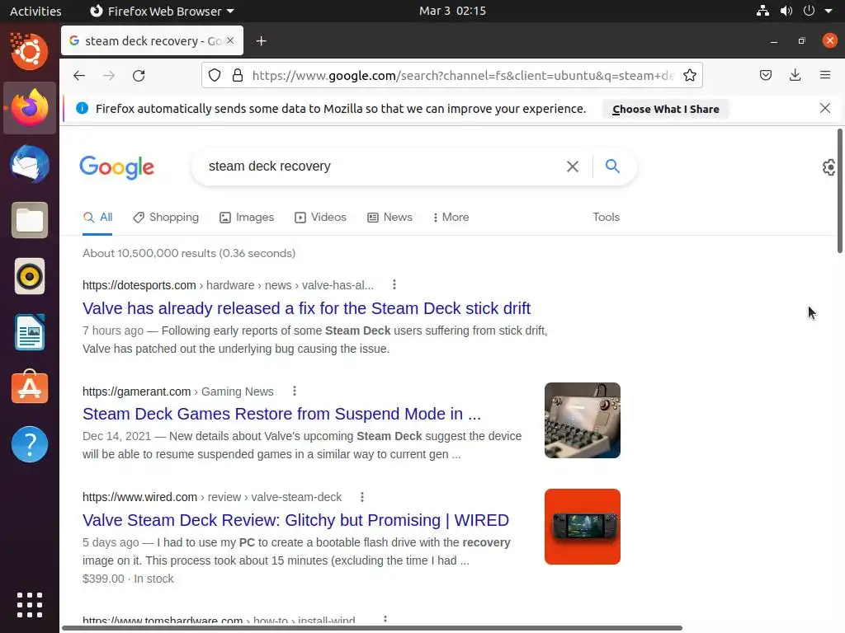This screenshot has height=633, width=845.
Task: Open the clock and calendar panel
Action: pyautogui.click(x=453, y=11)
